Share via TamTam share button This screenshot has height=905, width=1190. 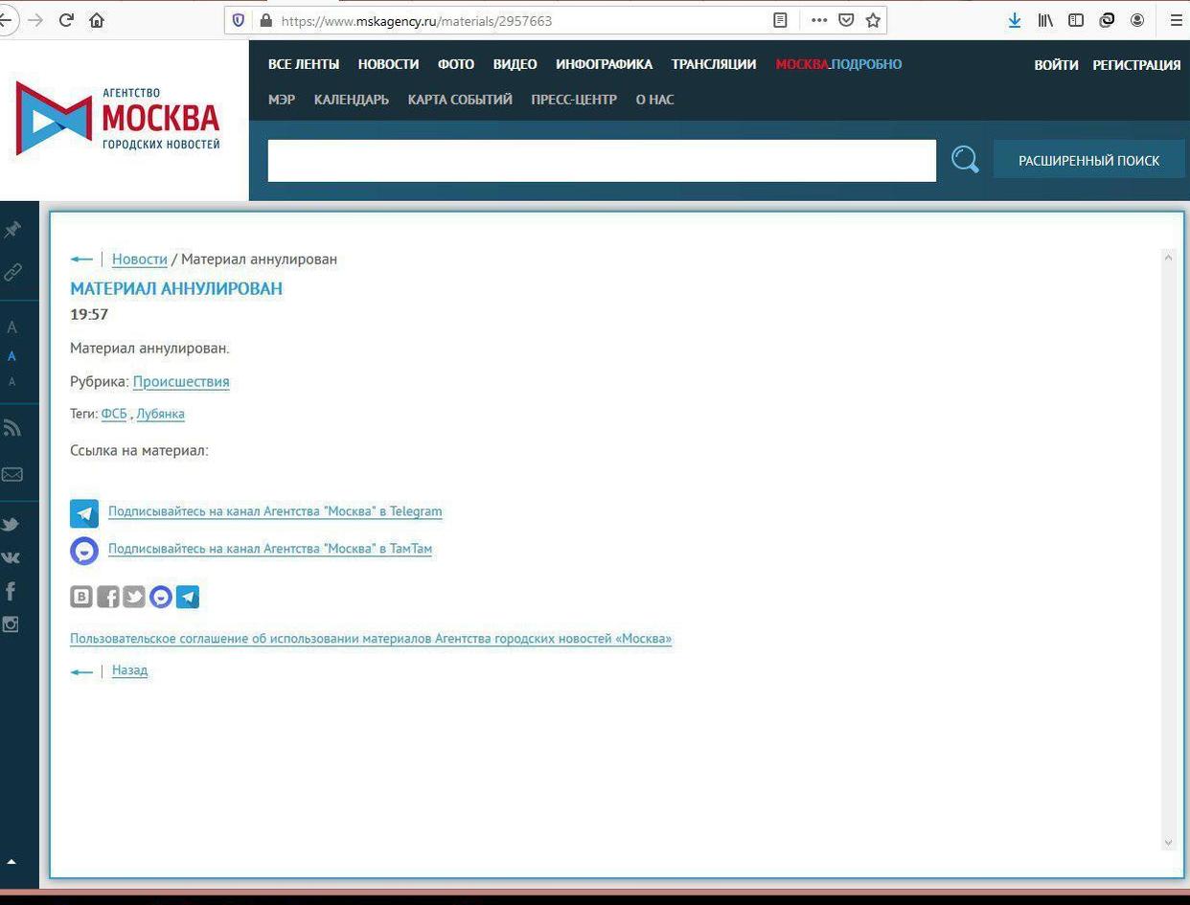pyautogui.click(x=161, y=598)
